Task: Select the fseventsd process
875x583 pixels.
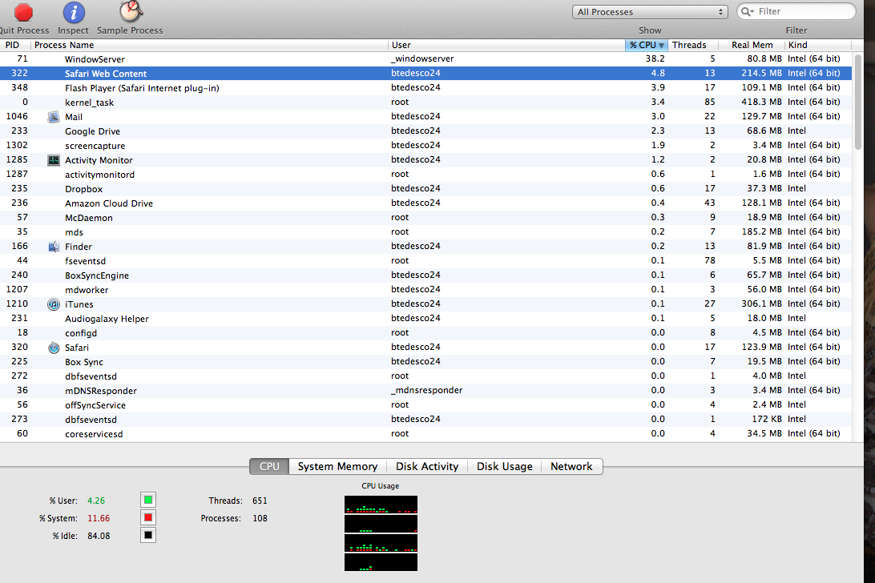Action: click(425, 260)
